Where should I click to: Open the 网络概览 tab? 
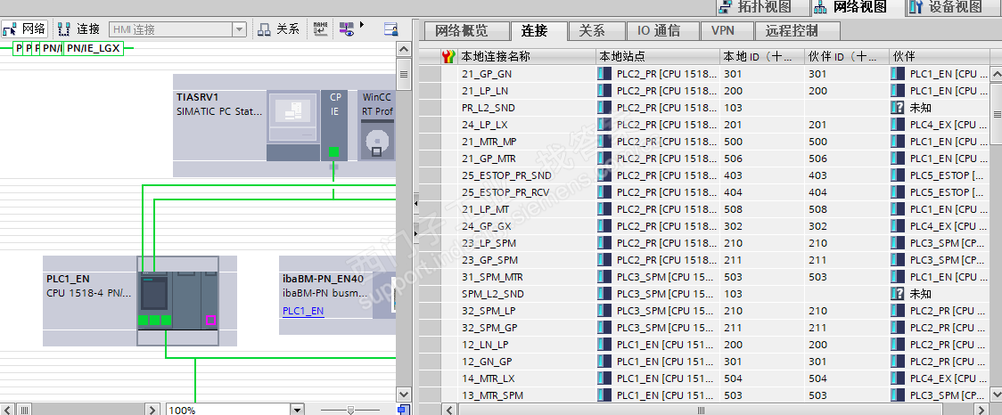tap(466, 30)
